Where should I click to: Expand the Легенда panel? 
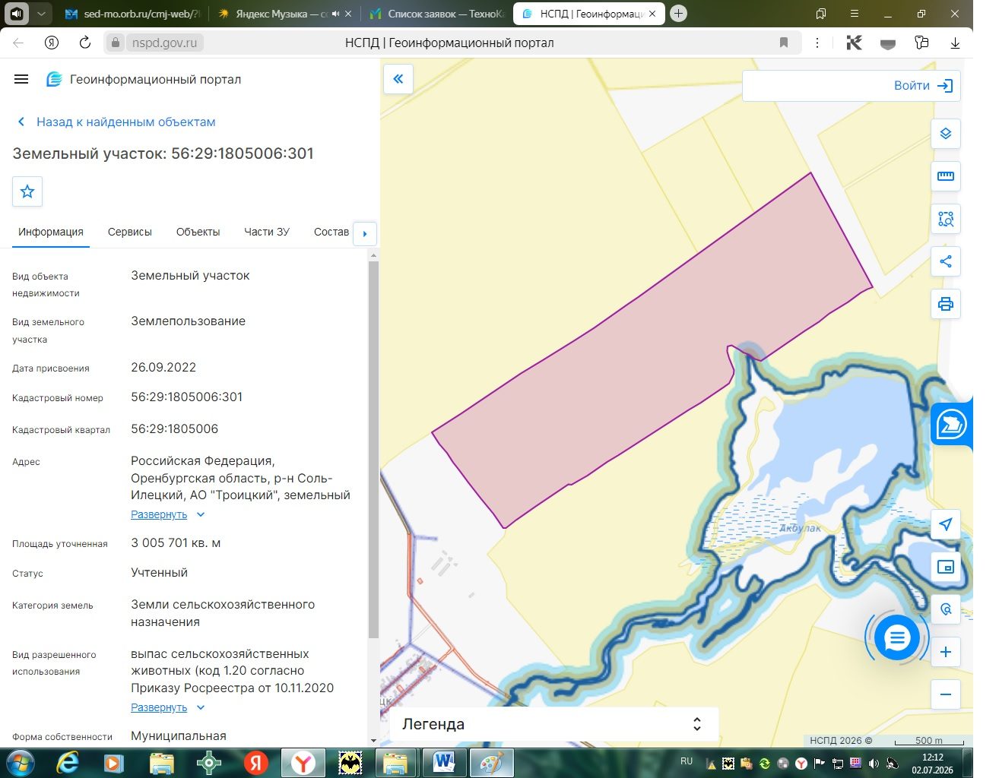[555, 724]
